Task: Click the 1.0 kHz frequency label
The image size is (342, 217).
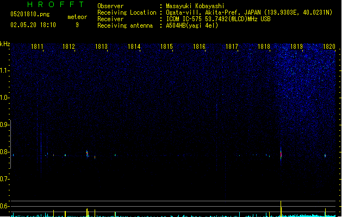Action: coord(4,98)
